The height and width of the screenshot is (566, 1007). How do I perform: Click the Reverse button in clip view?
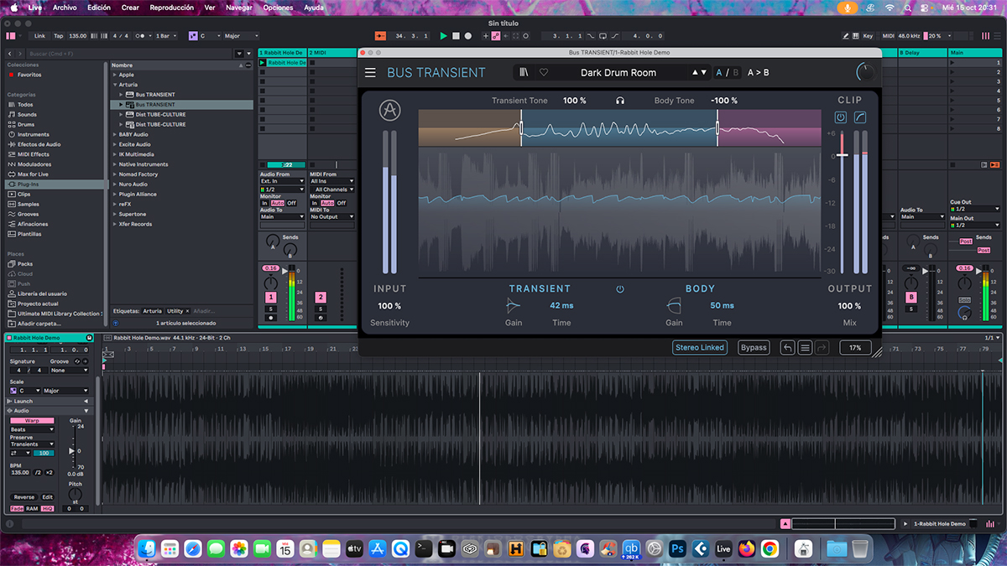pos(24,497)
